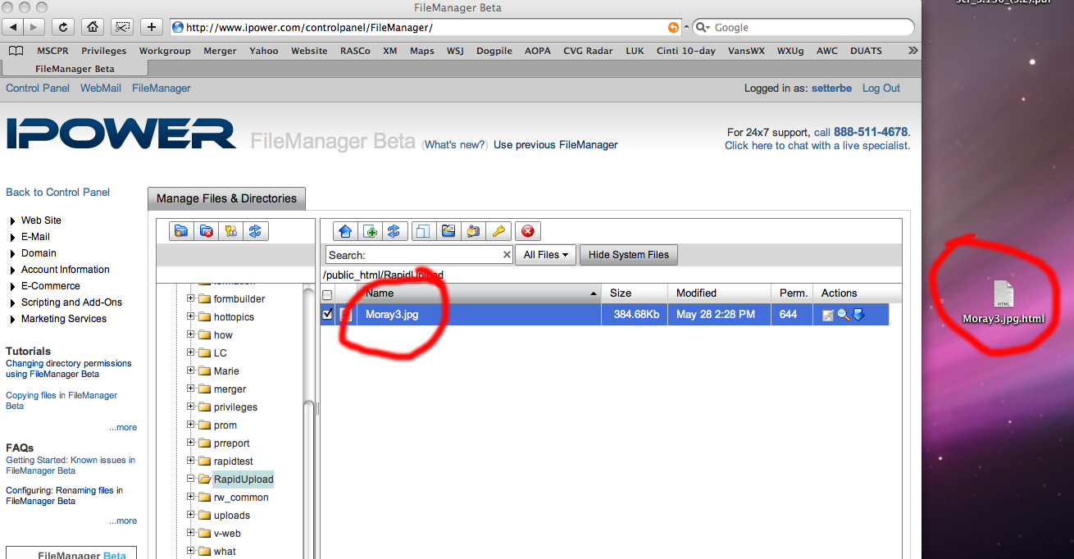Open the Dogpile bookmark
Image resolution: width=1074 pixels, height=559 pixels.
tap(494, 51)
